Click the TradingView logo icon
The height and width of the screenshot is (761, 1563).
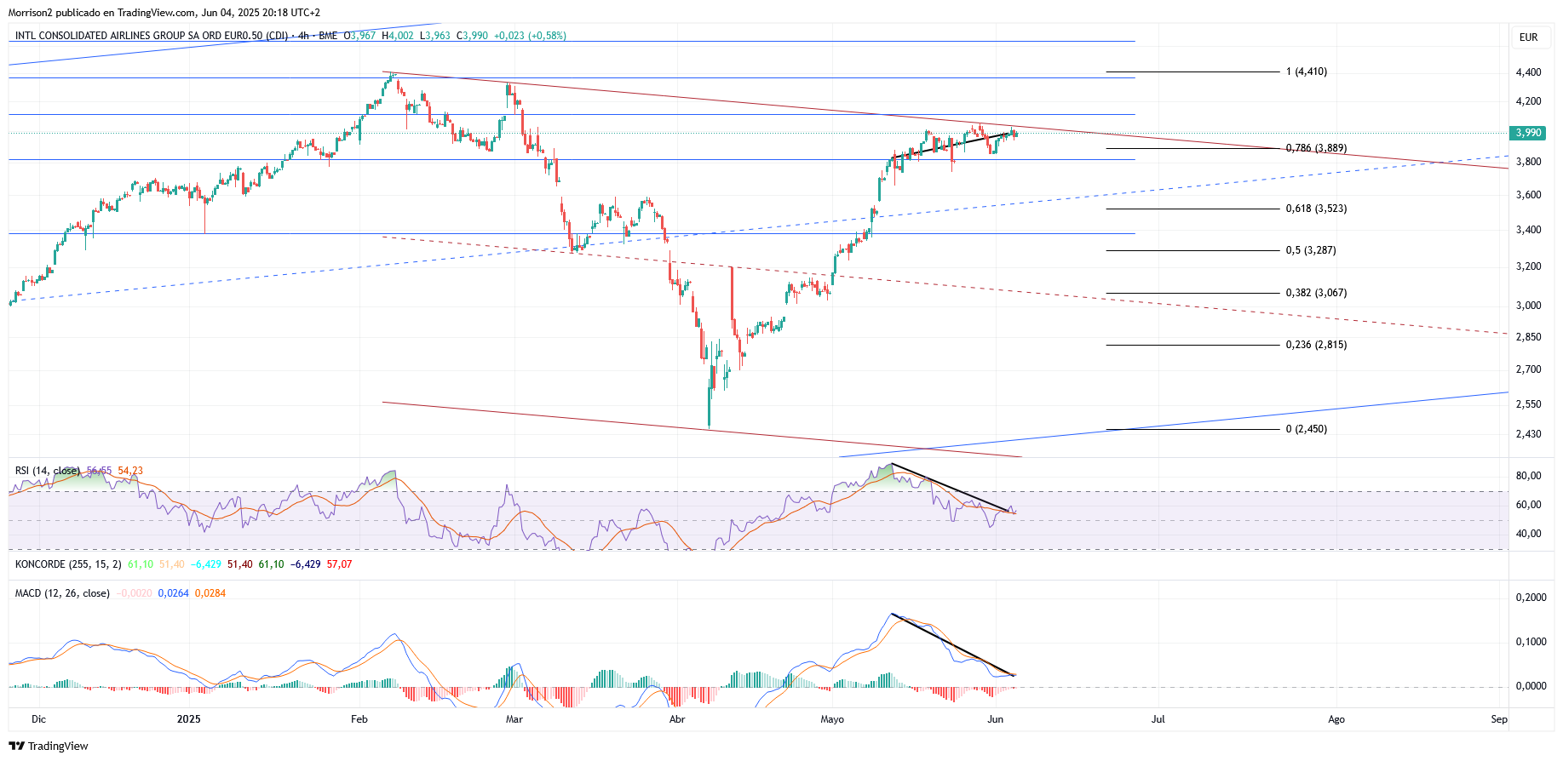pyautogui.click(x=17, y=746)
